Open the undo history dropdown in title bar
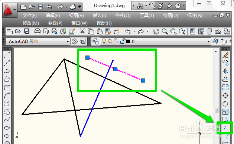The width and height of the screenshot is (234, 144). tap(55, 7)
